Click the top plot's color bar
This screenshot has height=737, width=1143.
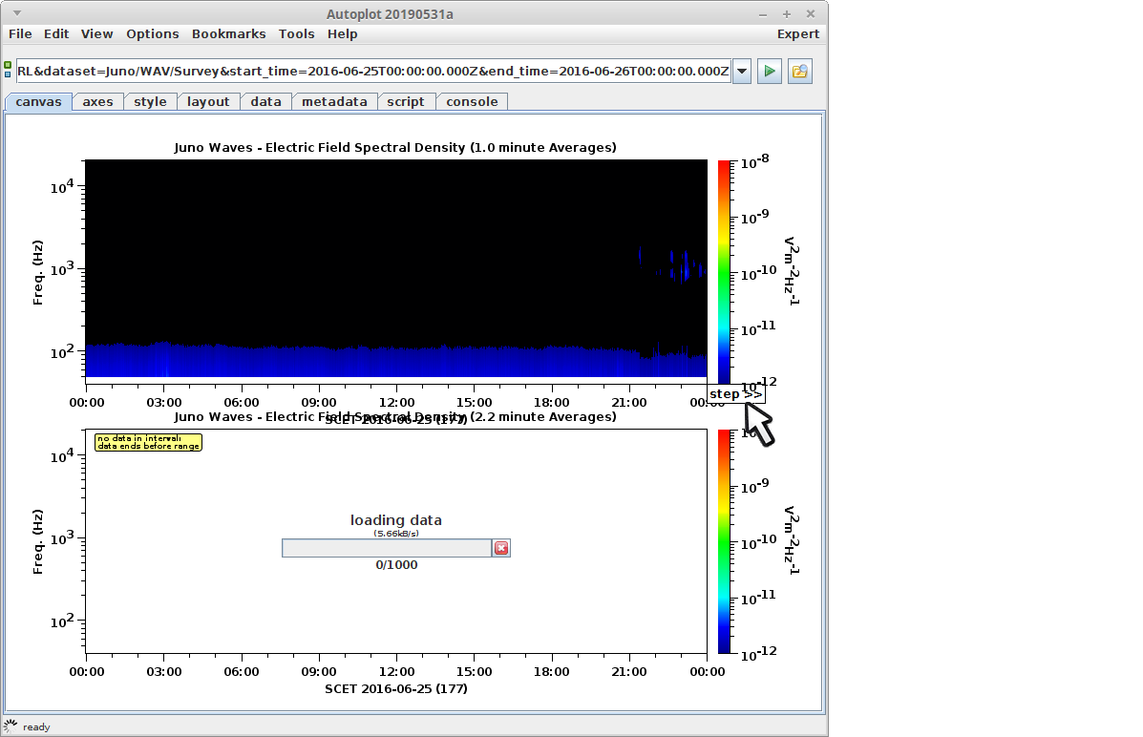click(x=724, y=272)
